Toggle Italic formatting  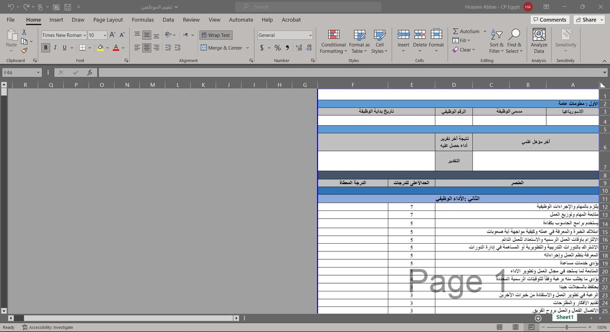55,48
